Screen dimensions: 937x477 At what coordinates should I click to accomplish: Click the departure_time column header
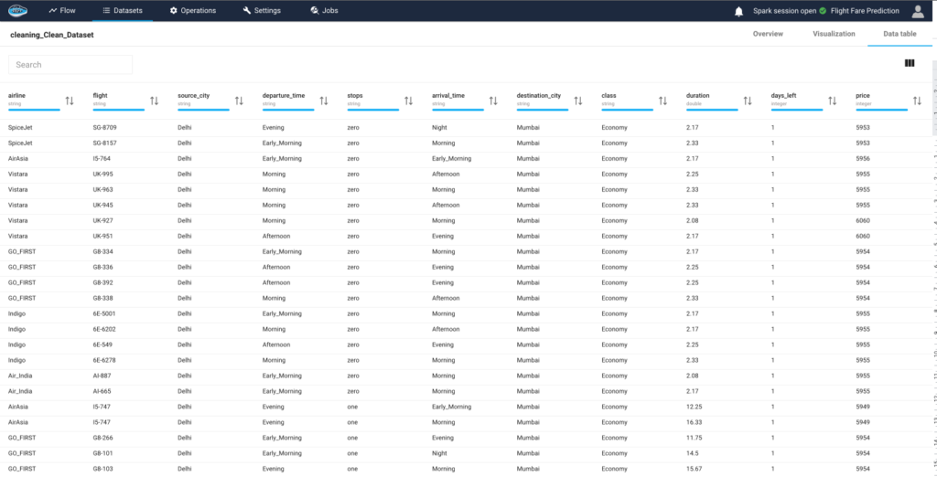pyautogui.click(x=284, y=96)
